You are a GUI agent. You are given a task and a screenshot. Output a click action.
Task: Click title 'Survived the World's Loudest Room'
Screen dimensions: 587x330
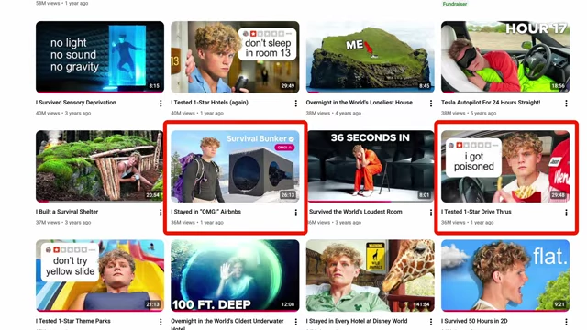click(x=356, y=212)
